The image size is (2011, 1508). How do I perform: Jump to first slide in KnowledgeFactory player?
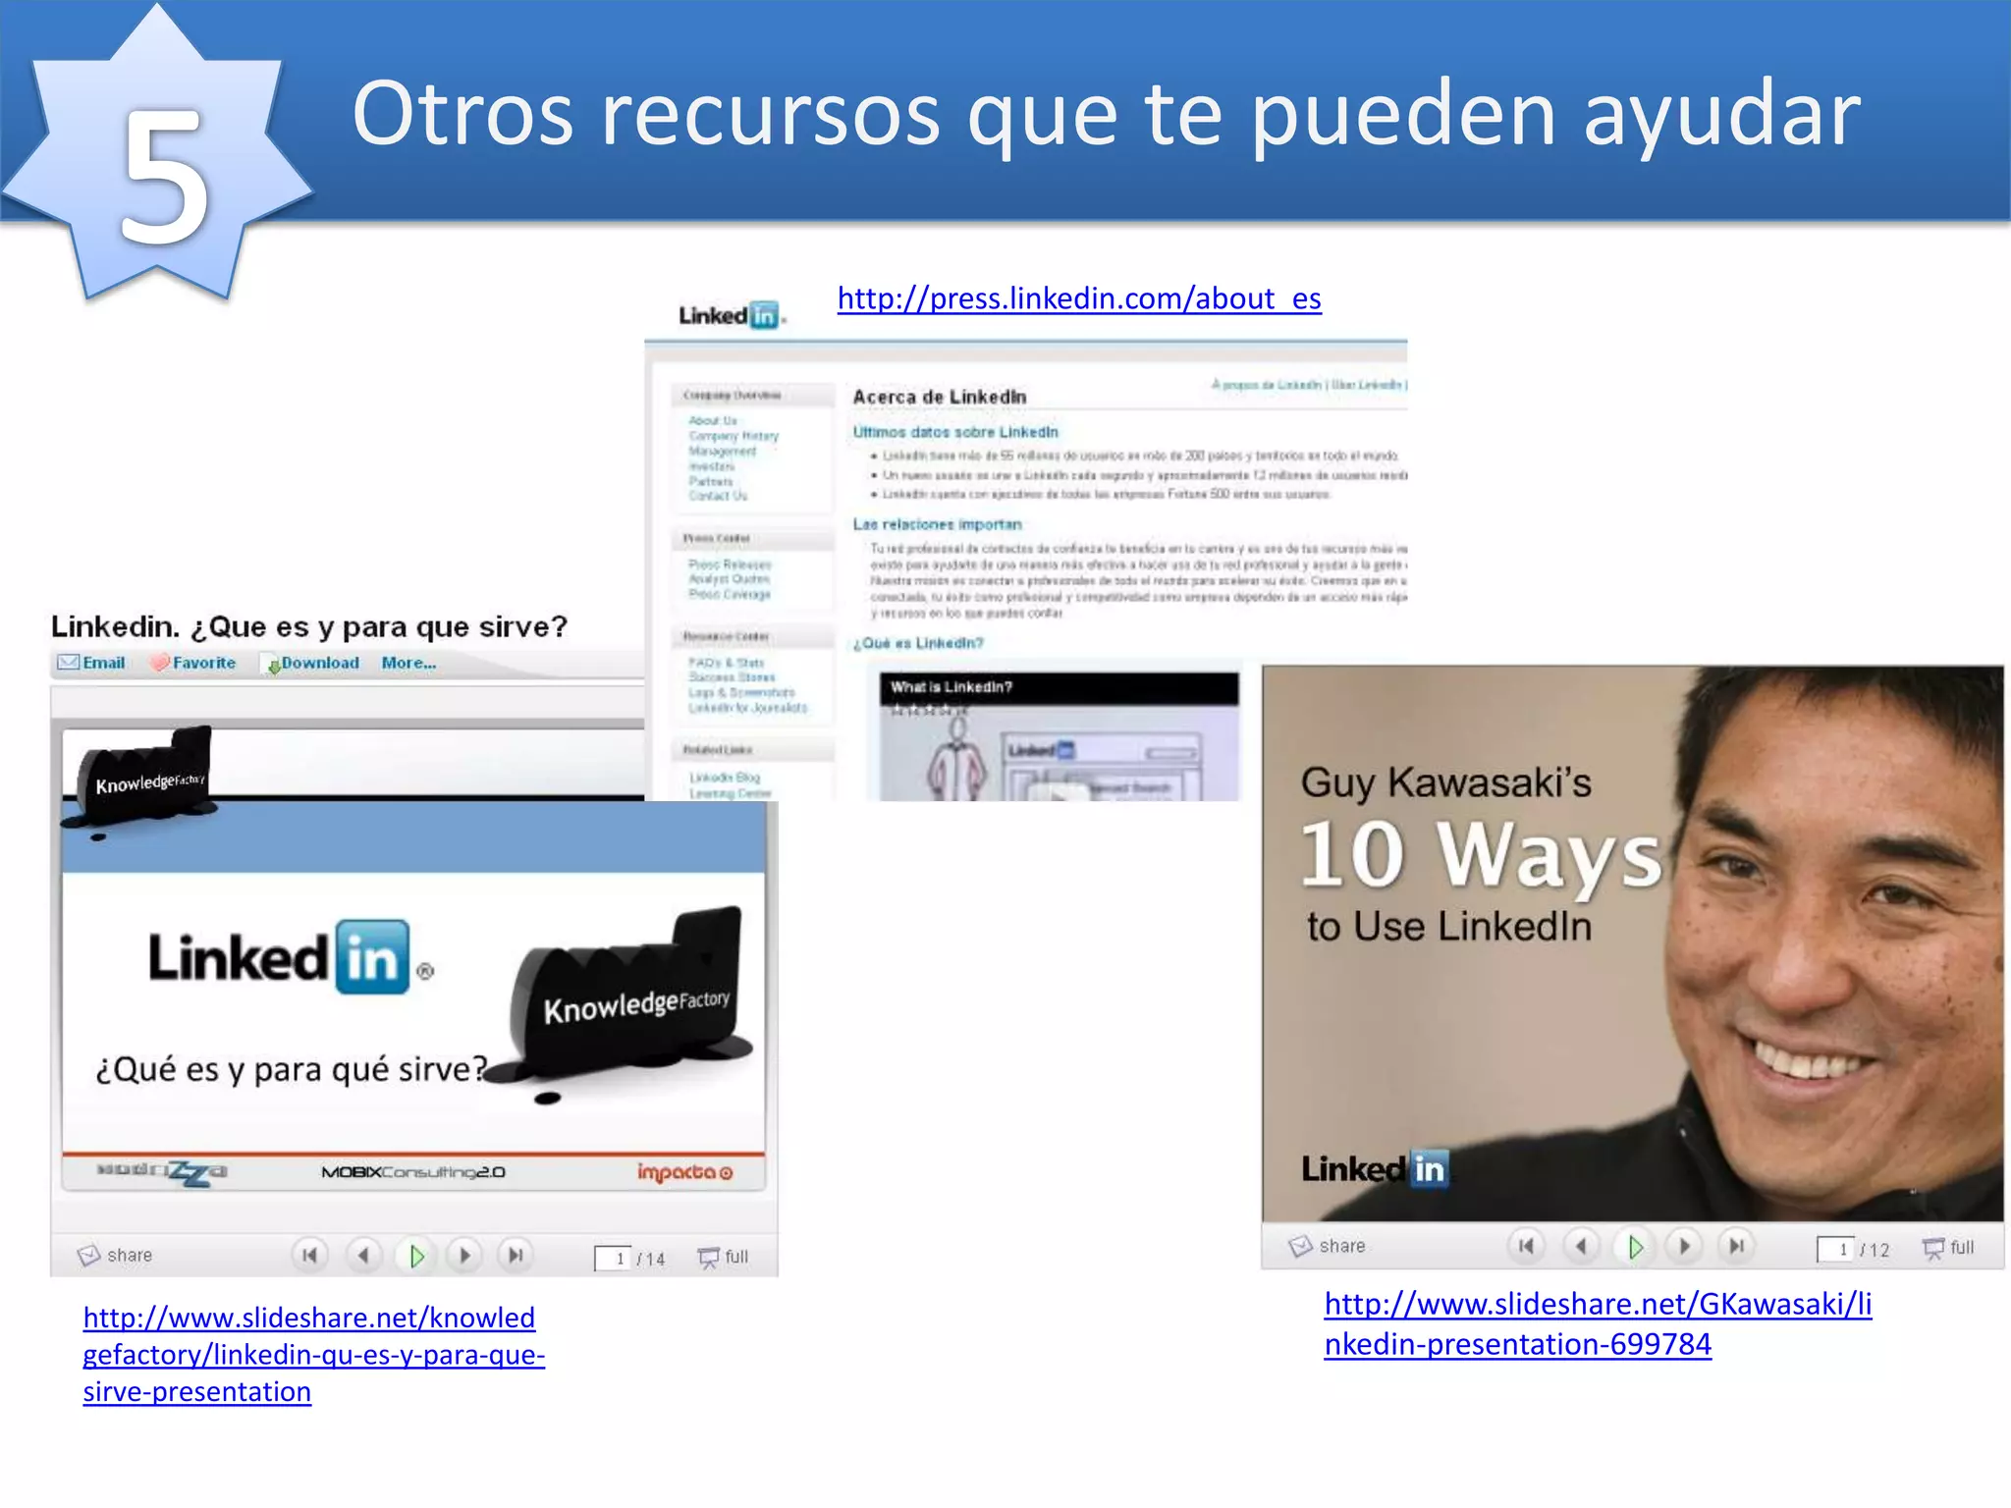coord(309,1255)
